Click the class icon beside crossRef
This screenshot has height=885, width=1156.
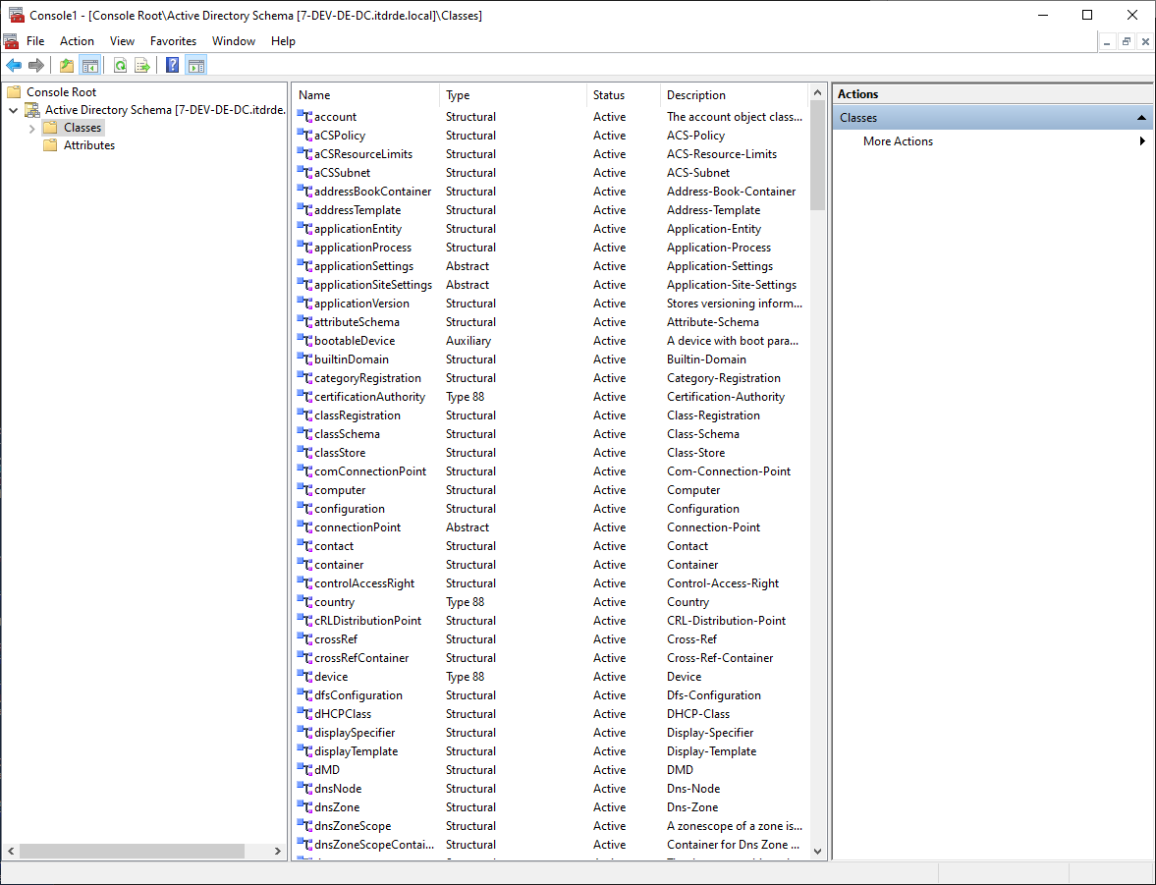[305, 639]
